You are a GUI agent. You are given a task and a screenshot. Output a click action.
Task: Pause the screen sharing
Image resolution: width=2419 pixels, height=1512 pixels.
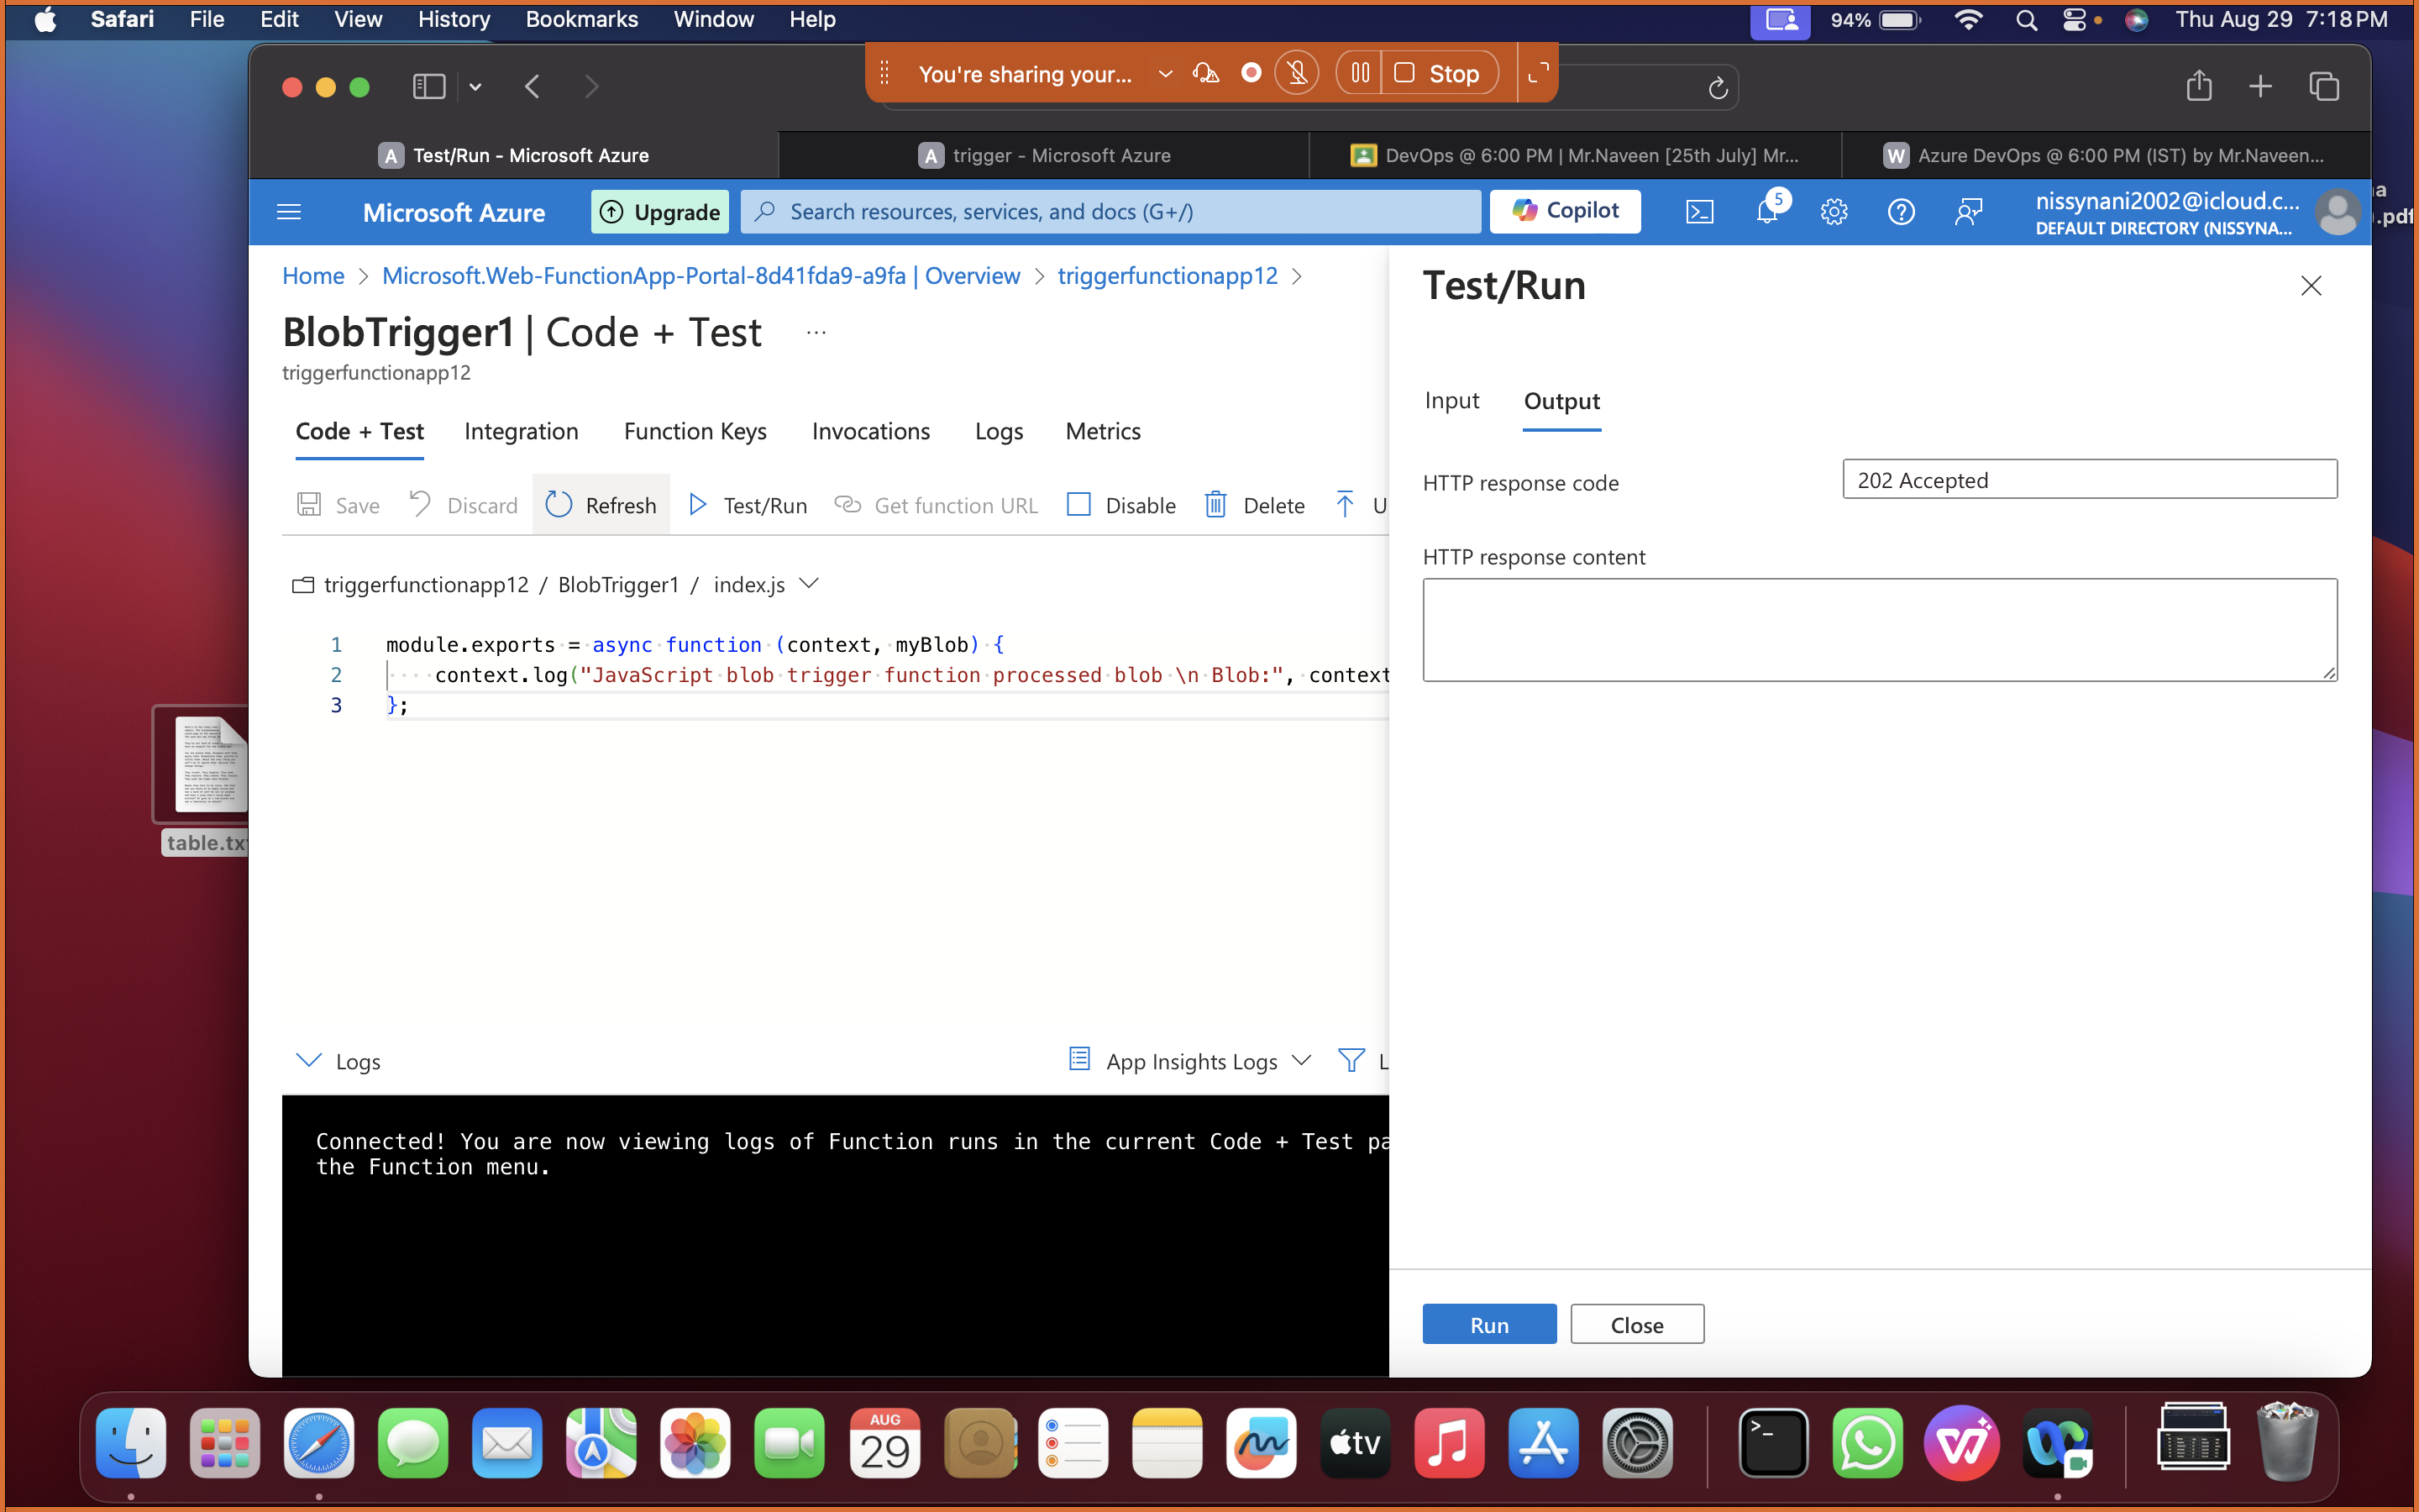tap(1360, 73)
